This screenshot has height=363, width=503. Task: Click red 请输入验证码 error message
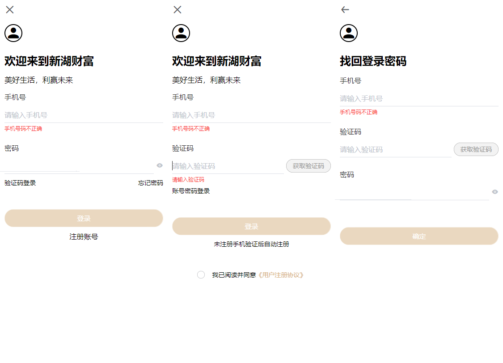188,180
